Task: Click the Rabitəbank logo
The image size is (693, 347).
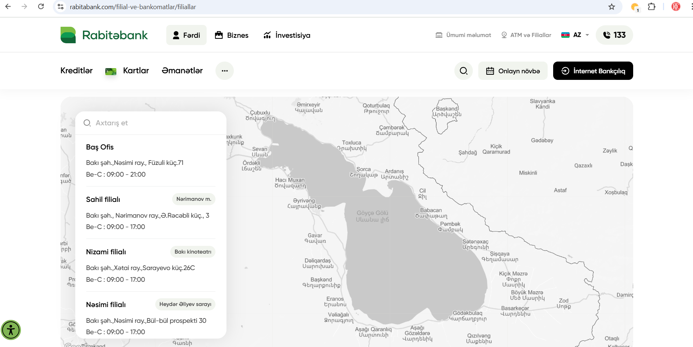Action: pos(104,35)
